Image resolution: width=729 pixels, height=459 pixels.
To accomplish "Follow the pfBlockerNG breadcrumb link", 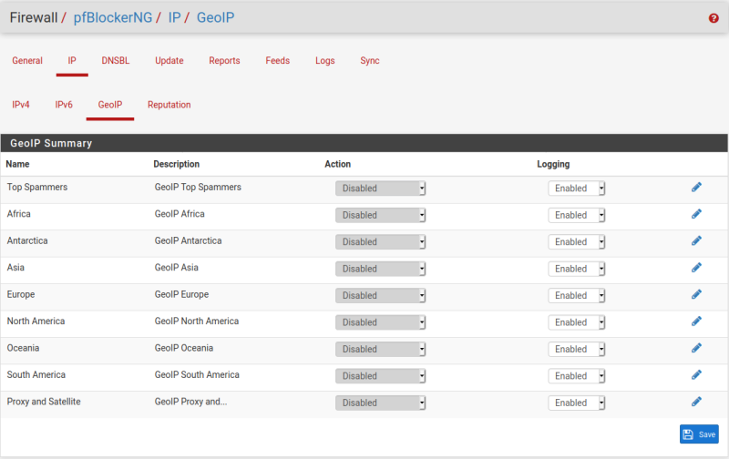I will click(112, 17).
